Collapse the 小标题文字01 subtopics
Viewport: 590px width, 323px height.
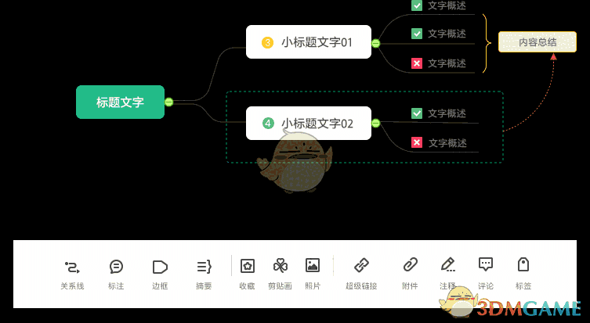tap(375, 43)
